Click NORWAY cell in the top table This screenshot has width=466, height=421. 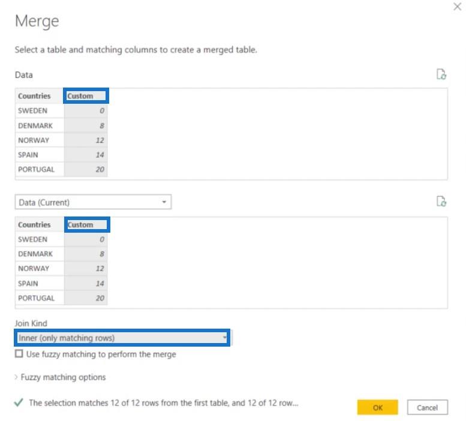click(40, 140)
